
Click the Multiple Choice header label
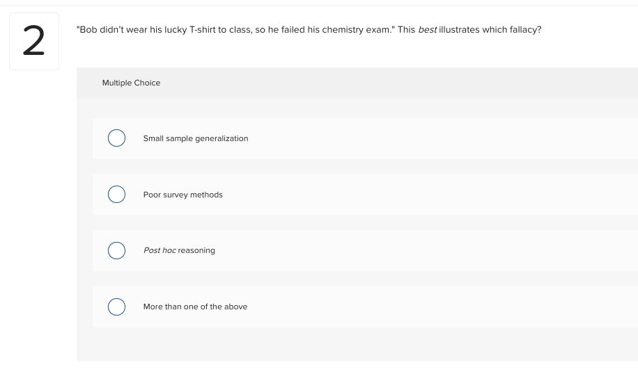coord(131,83)
